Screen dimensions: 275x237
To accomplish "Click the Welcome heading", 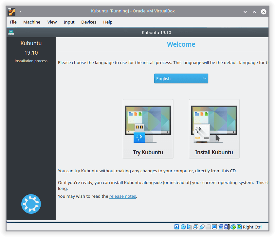I will (181, 44).
